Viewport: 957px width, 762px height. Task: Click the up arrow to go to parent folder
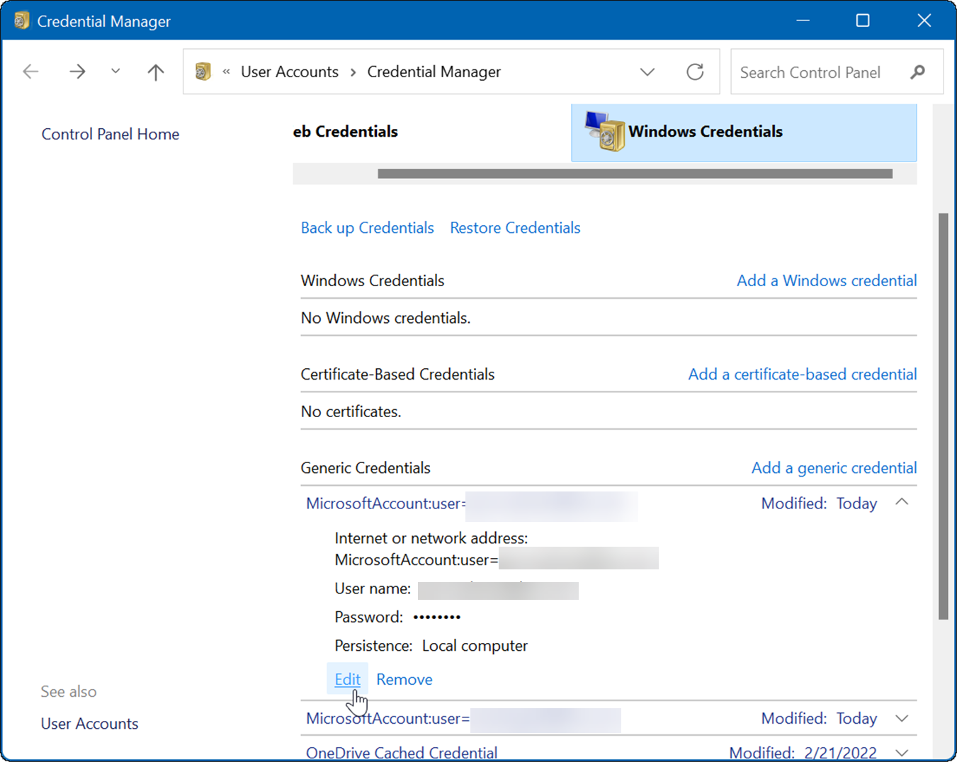click(x=155, y=72)
